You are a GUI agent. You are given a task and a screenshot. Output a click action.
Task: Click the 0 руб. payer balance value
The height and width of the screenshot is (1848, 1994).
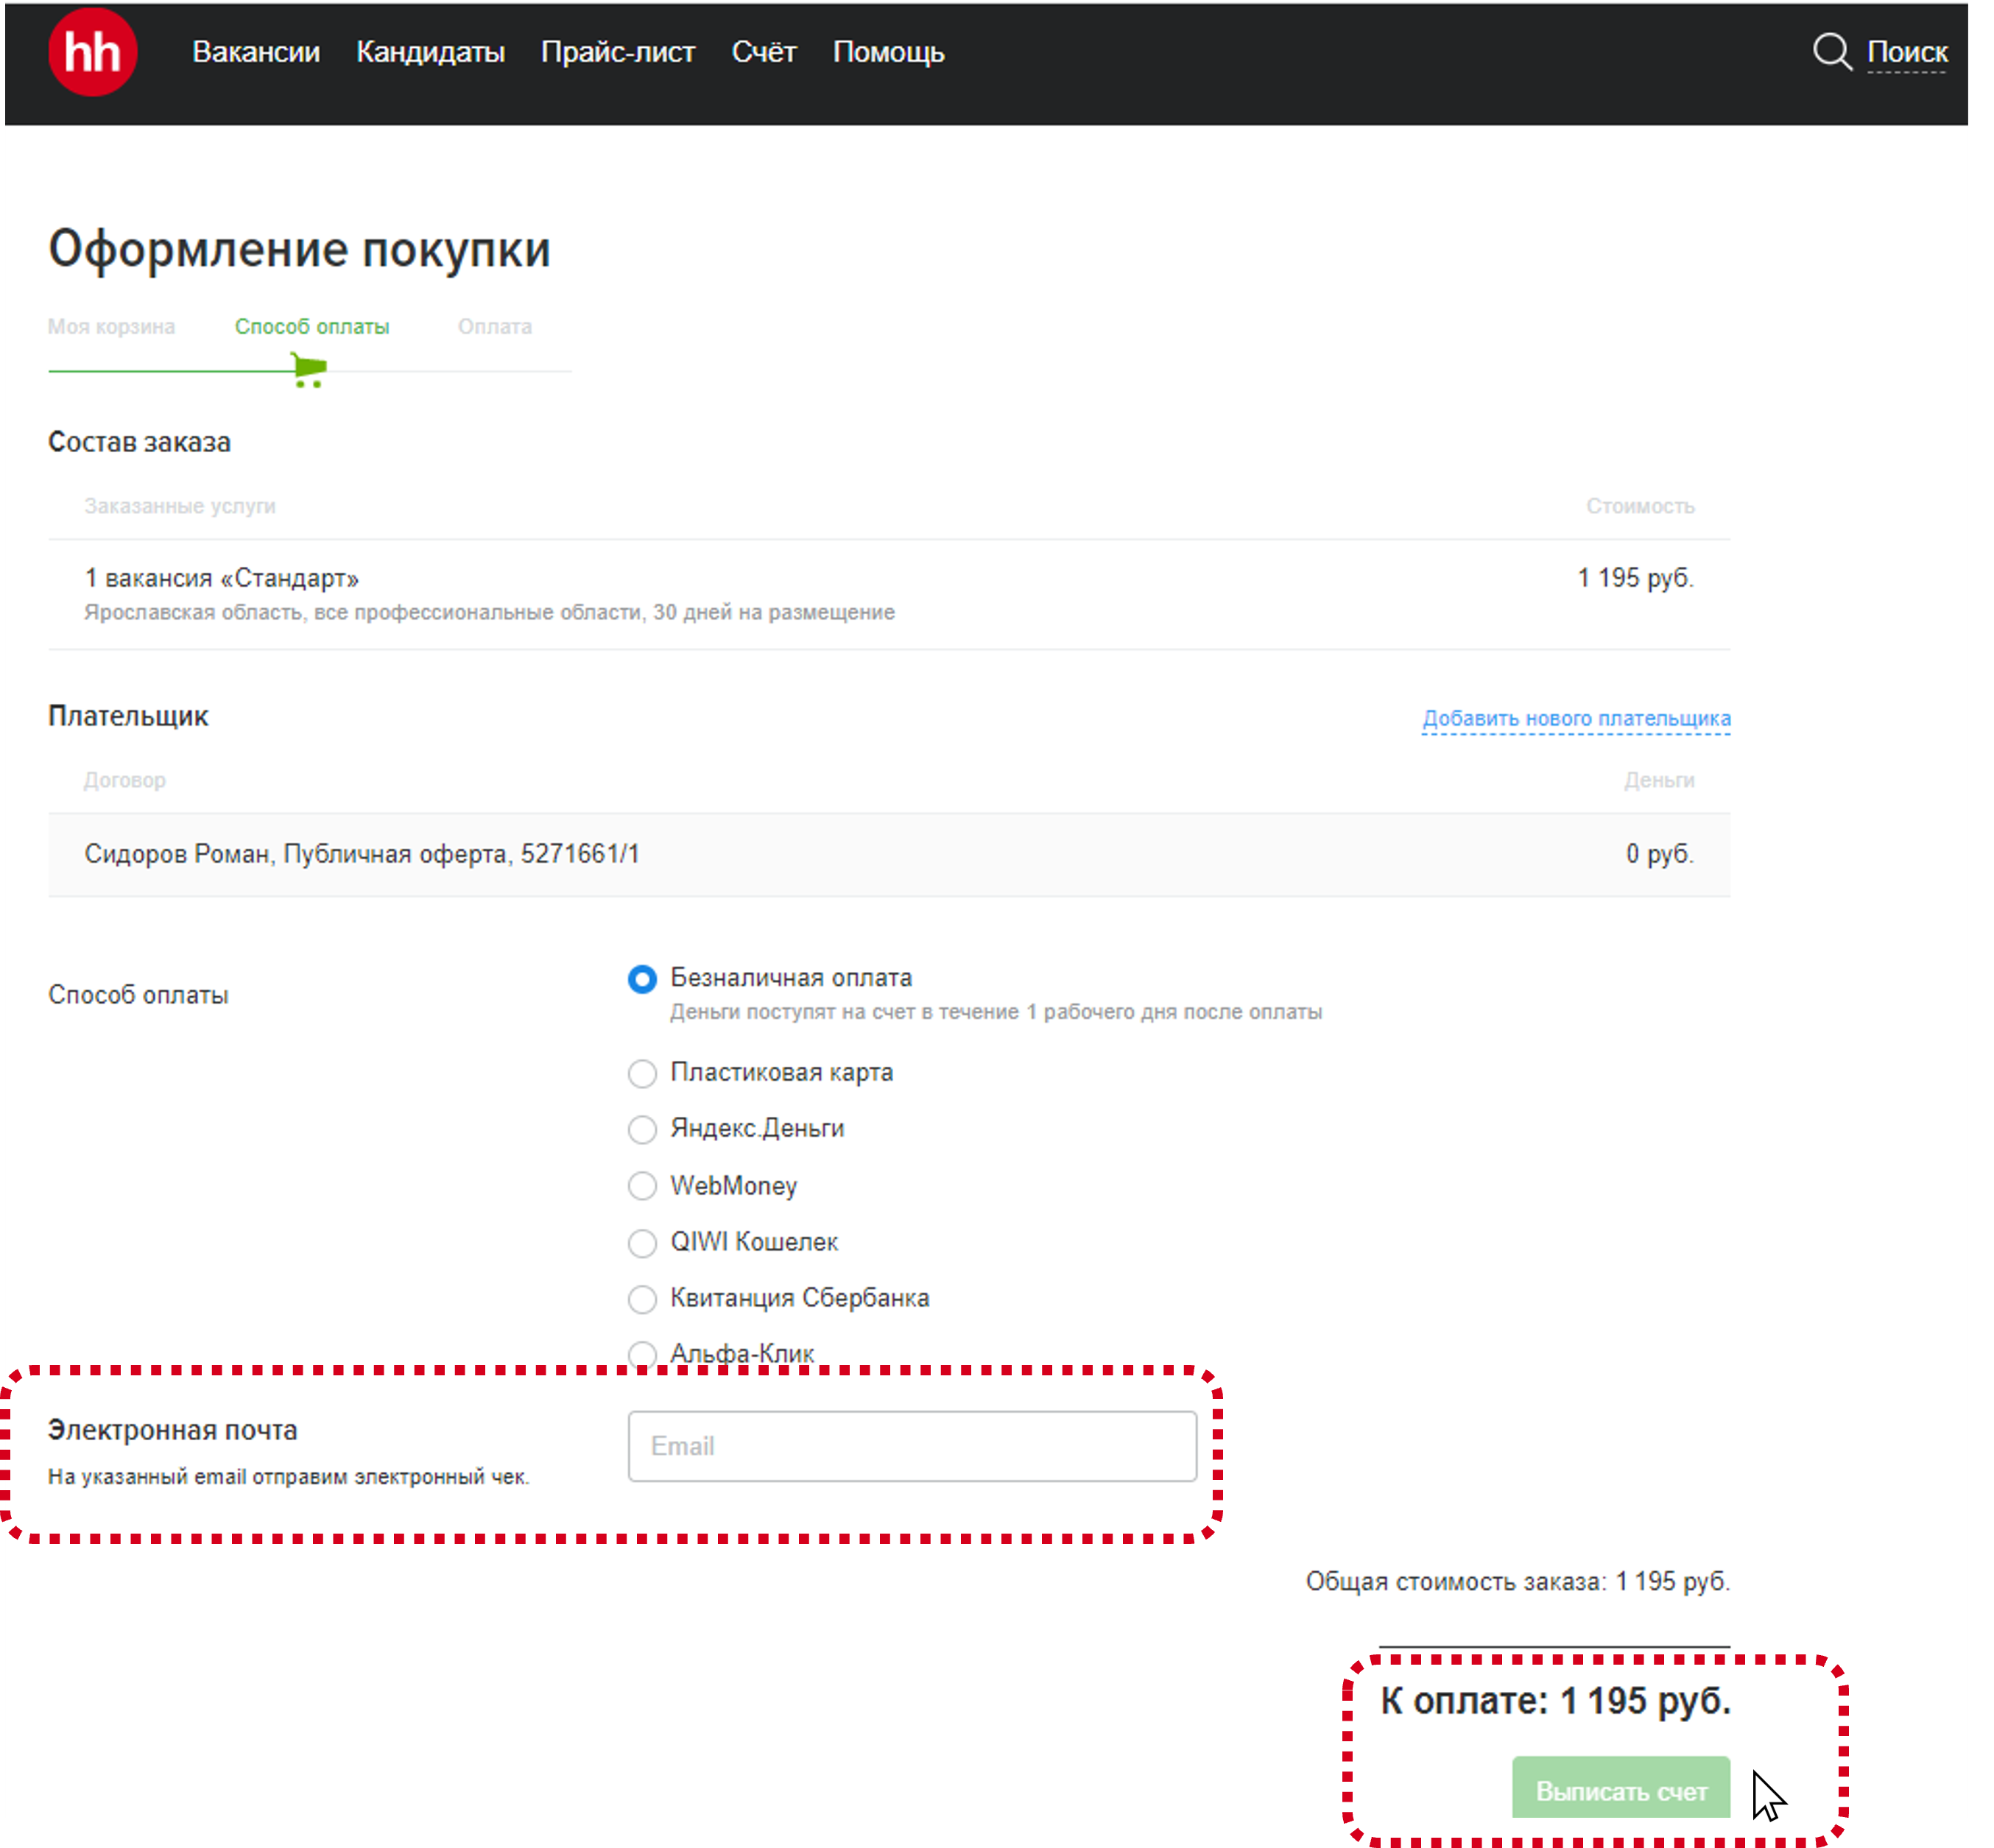click(1660, 854)
